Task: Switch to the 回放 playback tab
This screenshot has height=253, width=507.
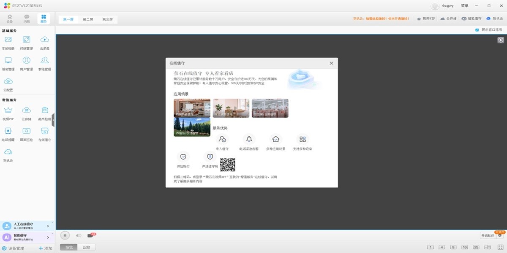Action: [86, 247]
